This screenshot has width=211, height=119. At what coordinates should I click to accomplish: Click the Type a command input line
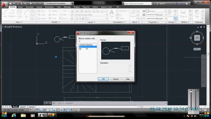tap(109, 103)
